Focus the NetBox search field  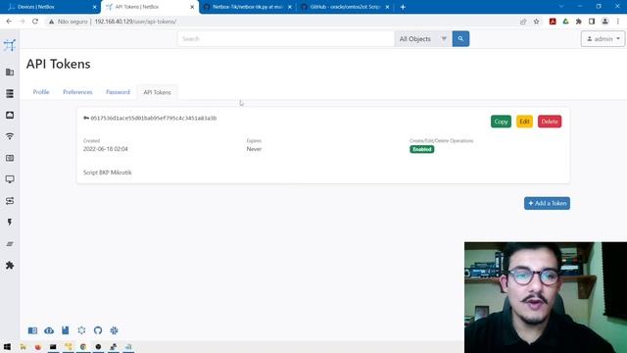286,39
